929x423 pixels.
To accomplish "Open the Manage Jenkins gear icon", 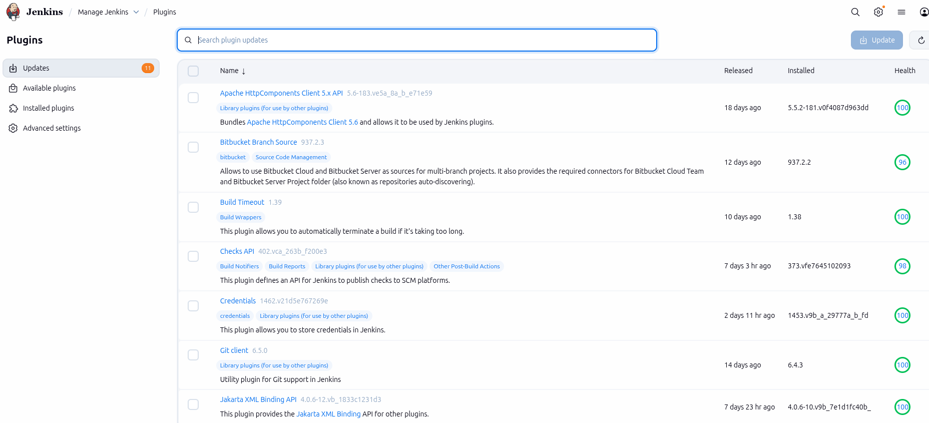I will (x=878, y=12).
